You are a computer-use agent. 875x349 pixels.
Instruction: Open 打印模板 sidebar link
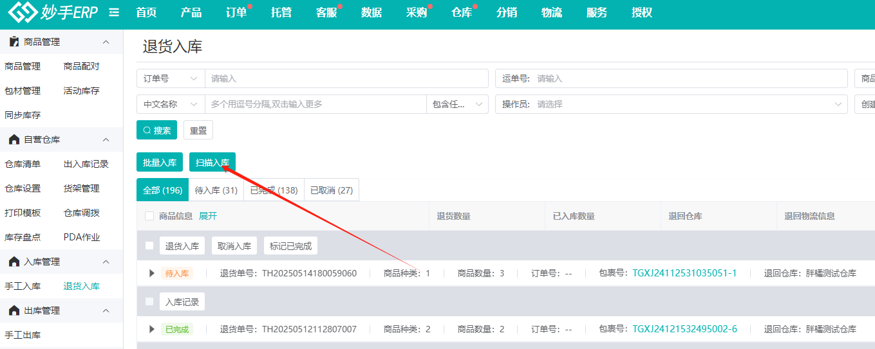pos(23,213)
